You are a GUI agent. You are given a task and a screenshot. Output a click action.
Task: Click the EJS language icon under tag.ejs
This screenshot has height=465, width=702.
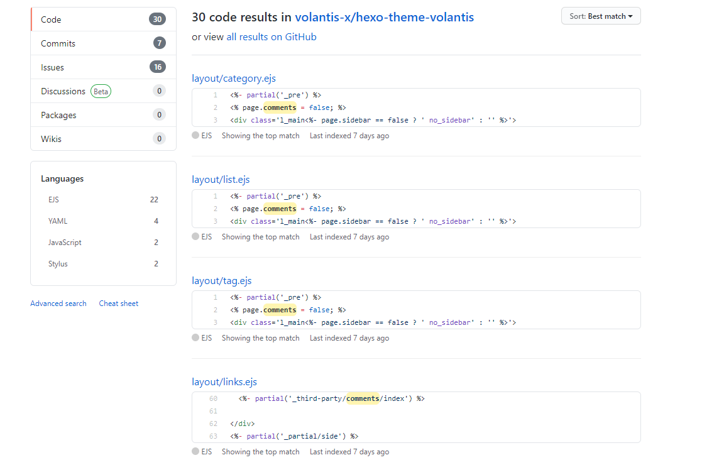coord(195,337)
